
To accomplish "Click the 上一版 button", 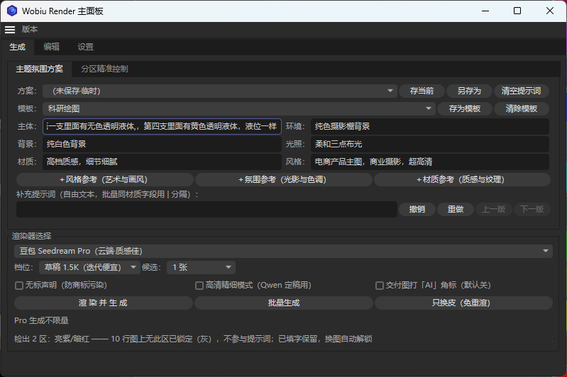I will [x=494, y=210].
